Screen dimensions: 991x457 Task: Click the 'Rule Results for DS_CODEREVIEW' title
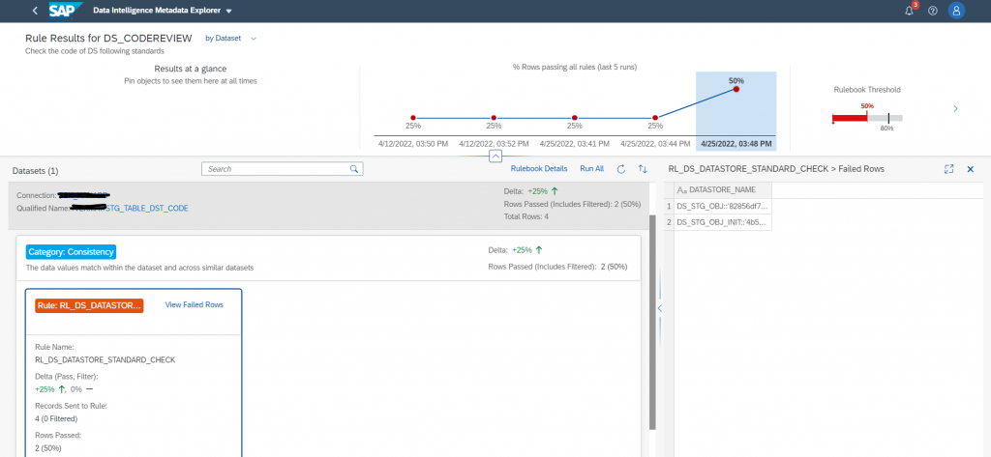coord(108,39)
